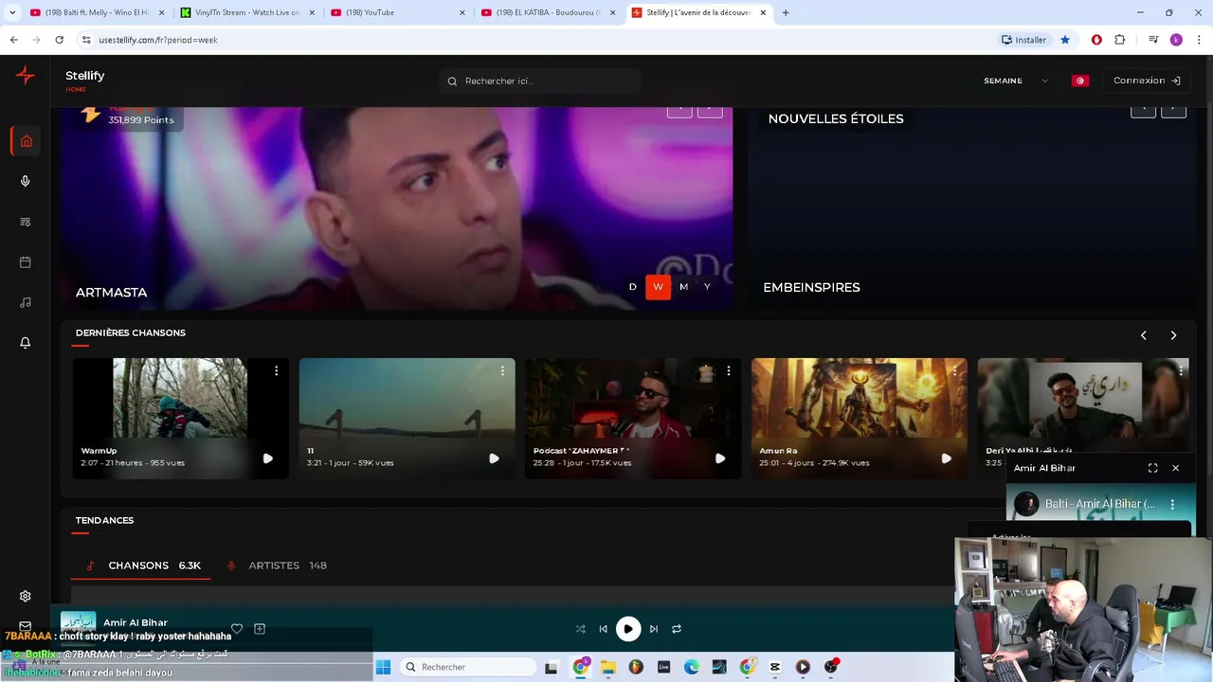1213x682 pixels.
Task: Open Microsoft Edge from taskbar
Action: (x=692, y=667)
